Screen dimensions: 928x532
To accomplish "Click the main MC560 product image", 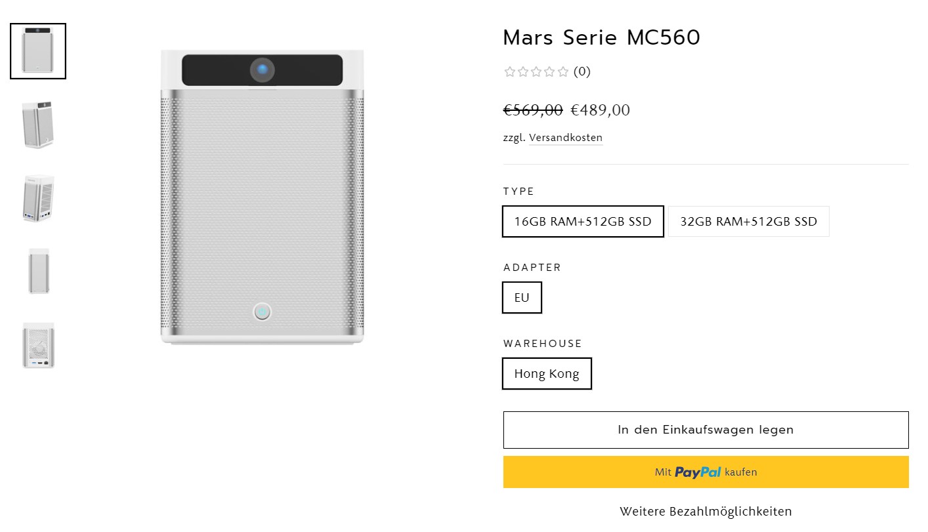I will tap(262, 197).
